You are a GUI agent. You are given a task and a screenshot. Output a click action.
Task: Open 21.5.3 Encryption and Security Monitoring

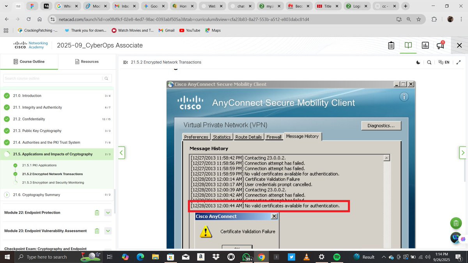click(x=53, y=182)
